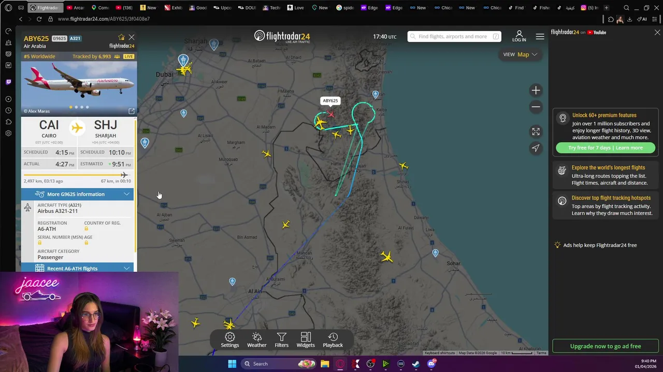Image resolution: width=663 pixels, height=372 pixels.
Task: Toggle fullscreen map view
Action: click(536, 132)
